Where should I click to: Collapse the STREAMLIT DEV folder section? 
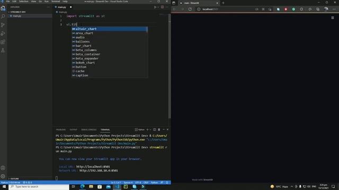(17, 12)
